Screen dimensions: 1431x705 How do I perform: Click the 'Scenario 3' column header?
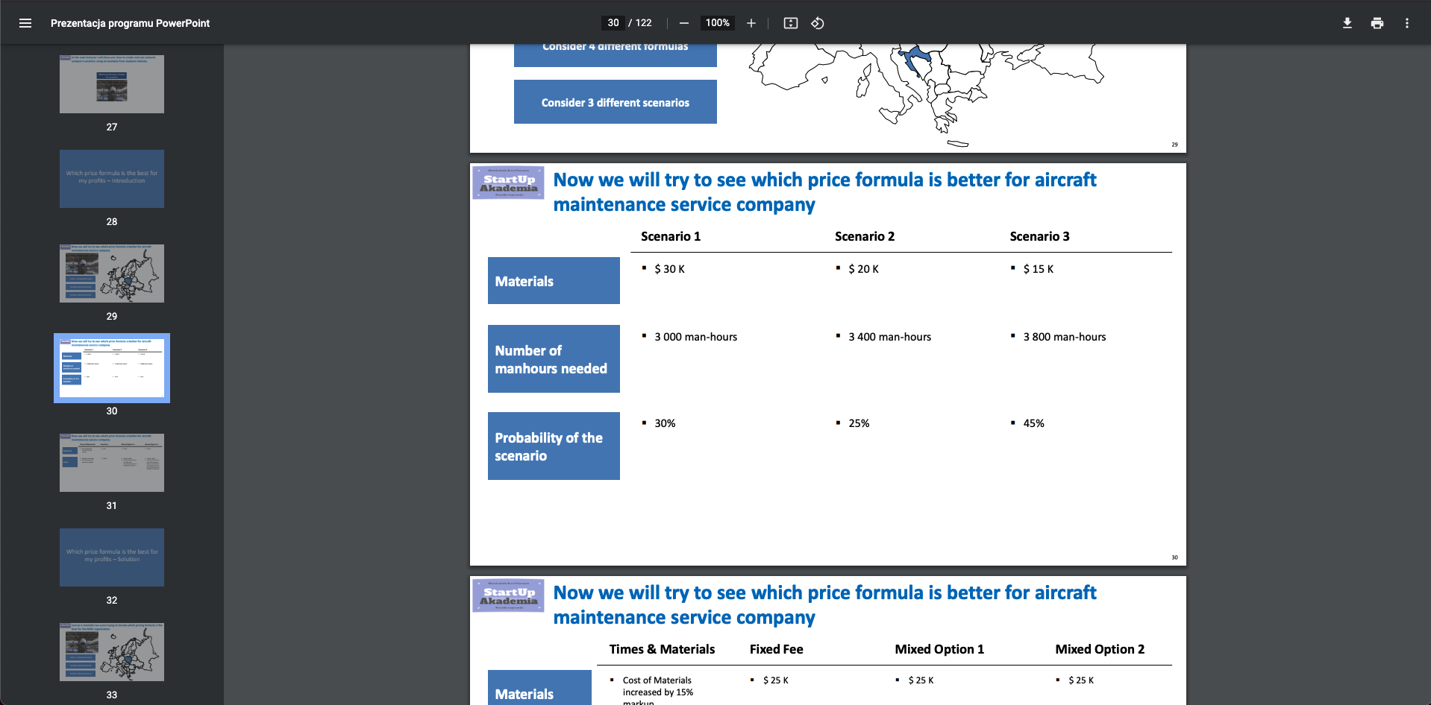point(1039,236)
